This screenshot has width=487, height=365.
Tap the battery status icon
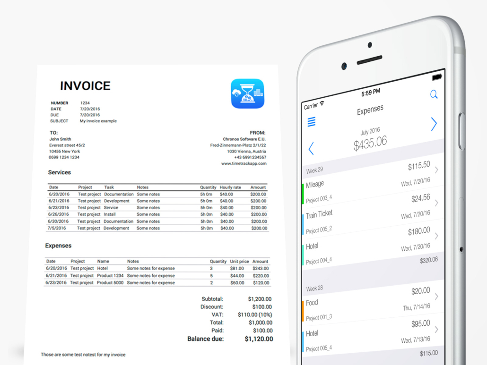tap(436, 76)
